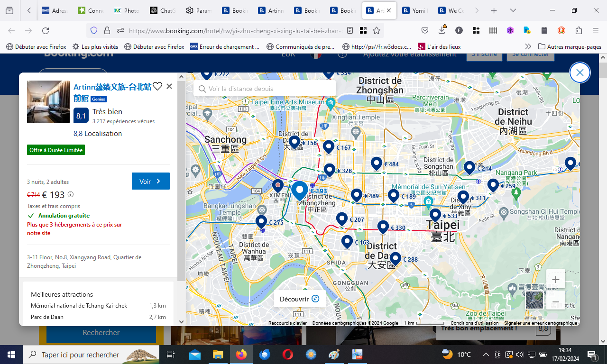Save hotel with the heart icon
The image size is (607, 364).
[157, 86]
